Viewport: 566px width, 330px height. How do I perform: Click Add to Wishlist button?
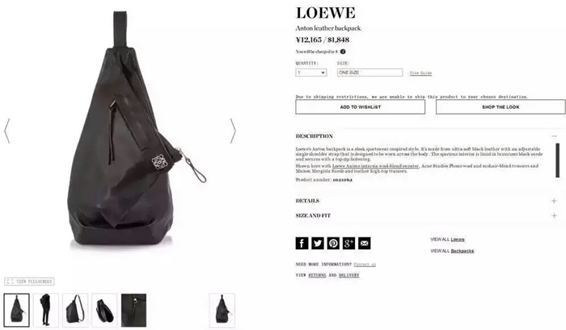coord(361,107)
